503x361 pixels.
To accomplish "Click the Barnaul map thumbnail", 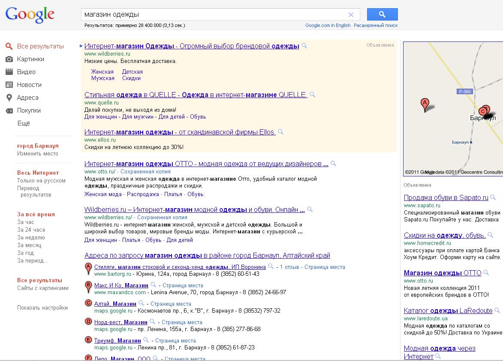I will 453,109.
